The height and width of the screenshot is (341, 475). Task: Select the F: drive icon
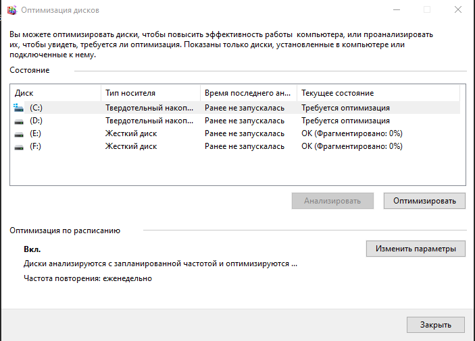coord(19,147)
